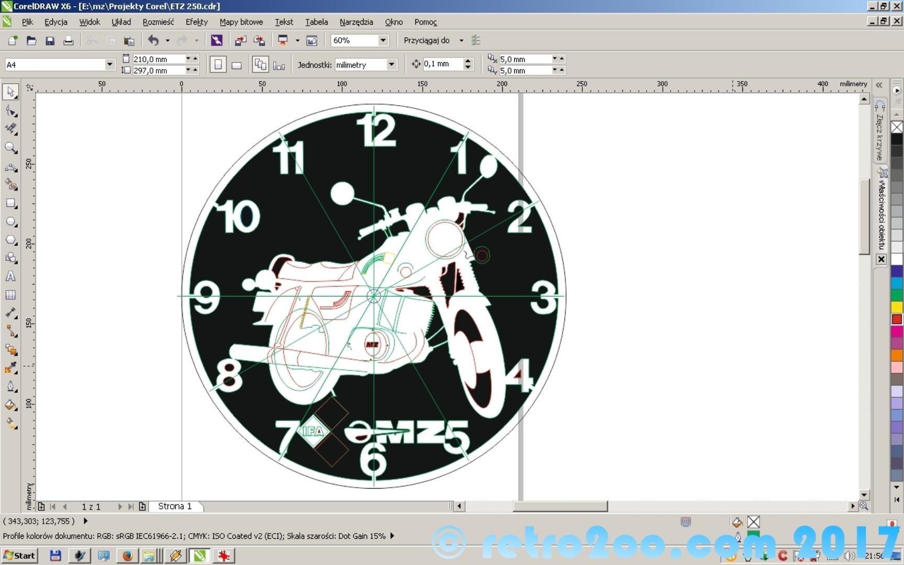Open the zoom level 60% dropdown

click(x=383, y=40)
